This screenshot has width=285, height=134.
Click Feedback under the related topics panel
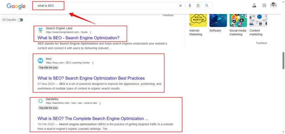[x=261, y=43]
